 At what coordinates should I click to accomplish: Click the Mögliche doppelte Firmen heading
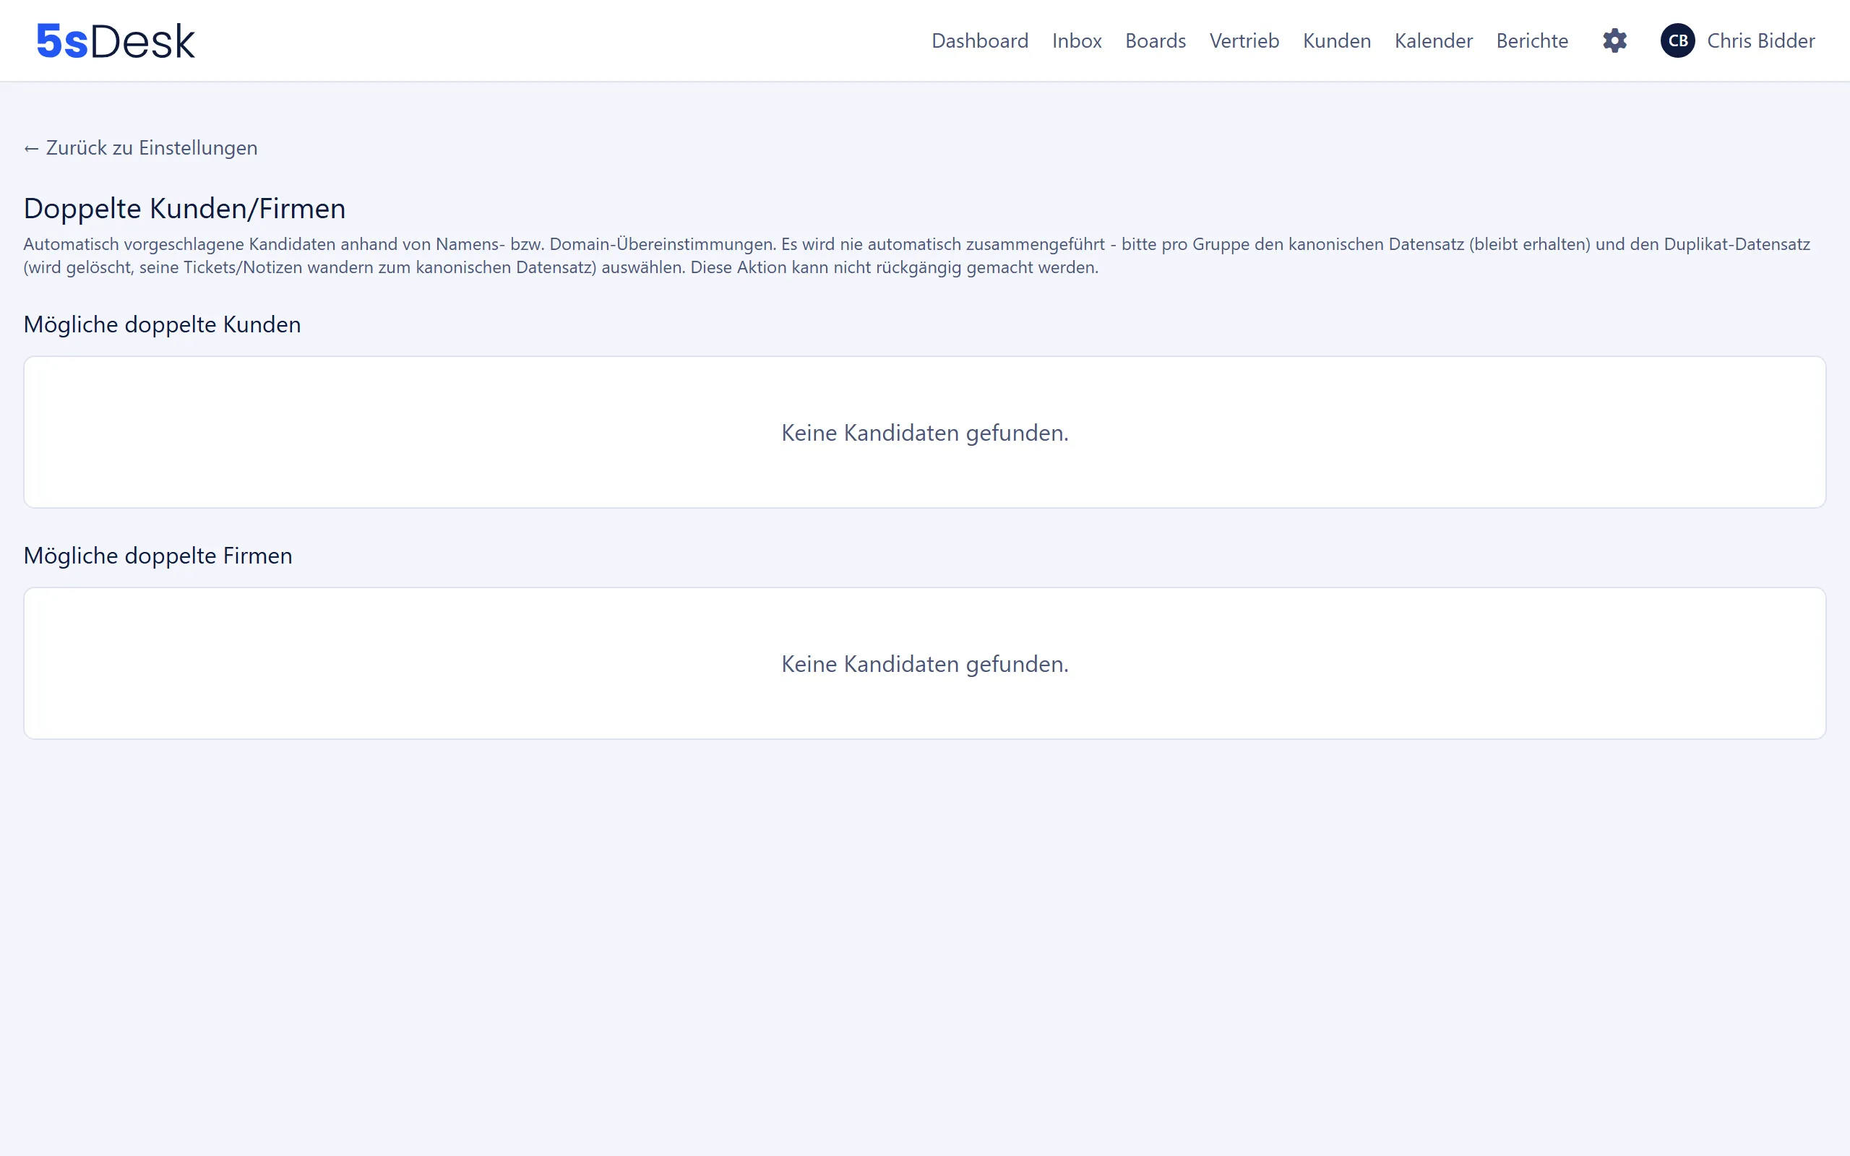(x=158, y=555)
